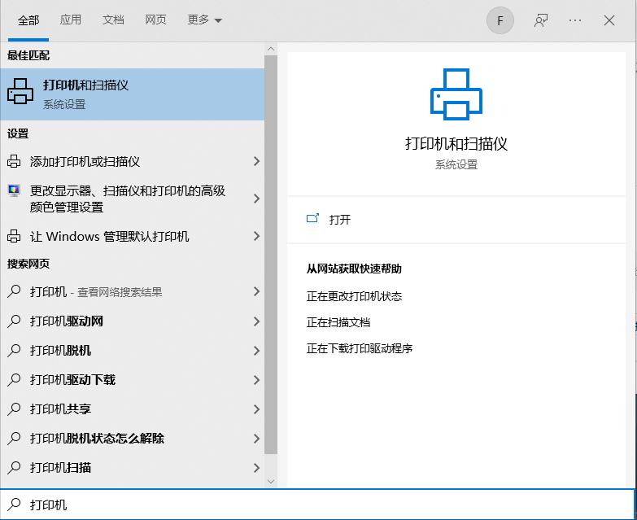The width and height of the screenshot is (637, 520).
Task: Open best match 打印机和扫描仪 result
Action: (x=132, y=94)
